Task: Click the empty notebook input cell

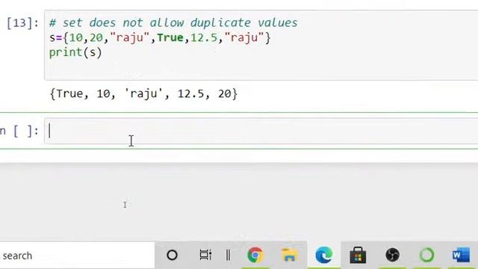Action: [261, 131]
